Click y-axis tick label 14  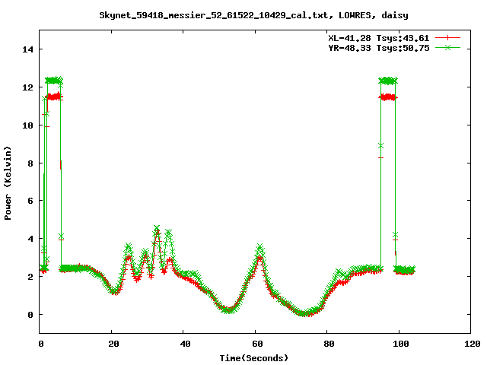pos(27,49)
